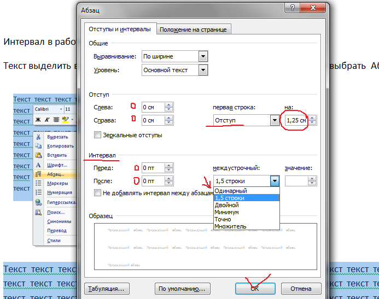
Task: Increase Слева indent with up arrow
Action: 169,105
